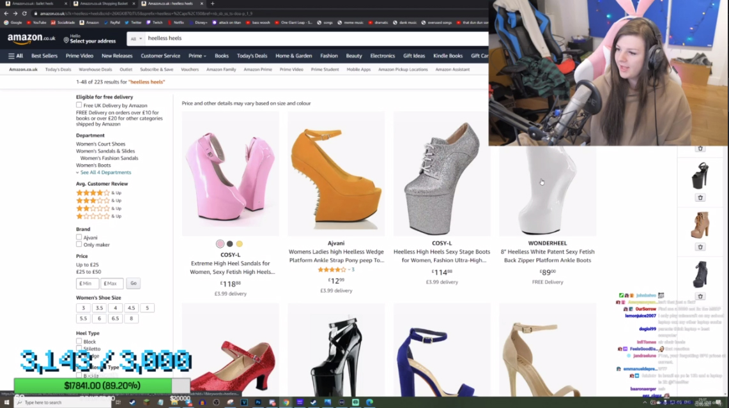The height and width of the screenshot is (408, 729).
Task: Open the Twitch bookmark
Action: click(155, 22)
